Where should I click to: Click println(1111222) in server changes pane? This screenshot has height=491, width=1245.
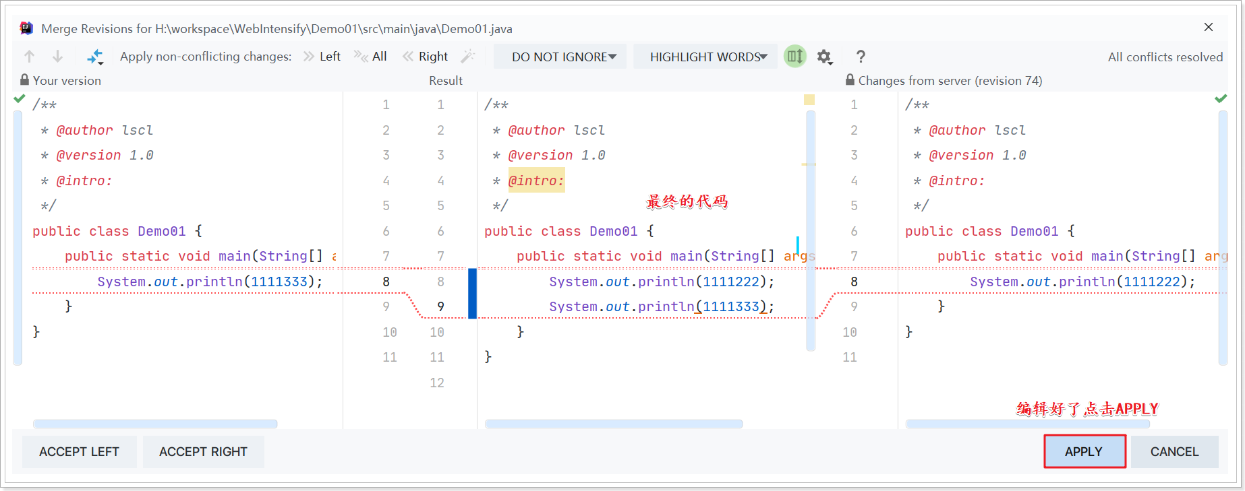coord(1082,282)
